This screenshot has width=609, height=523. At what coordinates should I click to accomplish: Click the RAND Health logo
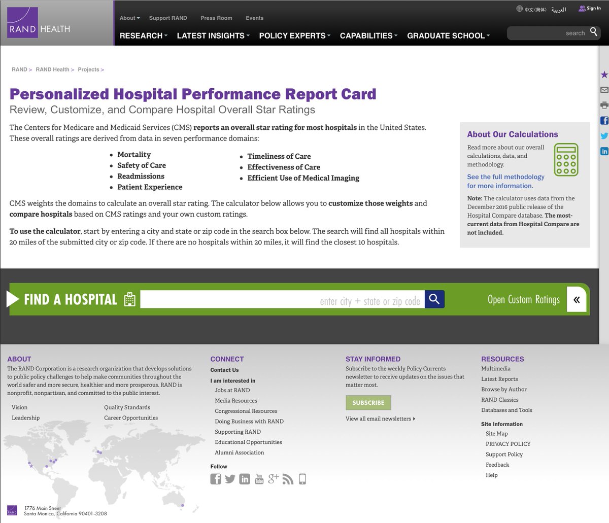click(x=40, y=23)
